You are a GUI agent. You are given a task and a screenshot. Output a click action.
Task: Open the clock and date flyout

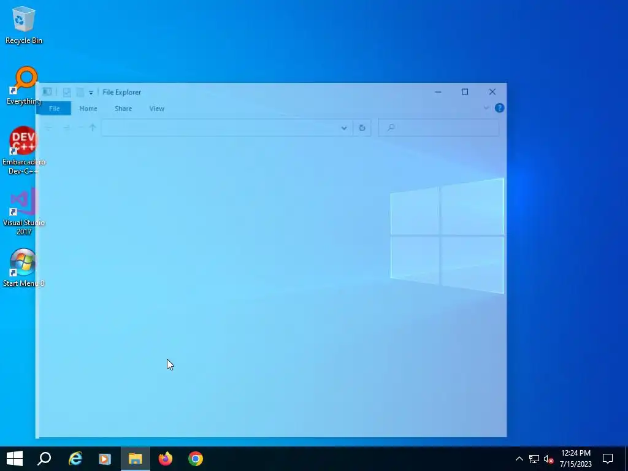tap(575, 459)
